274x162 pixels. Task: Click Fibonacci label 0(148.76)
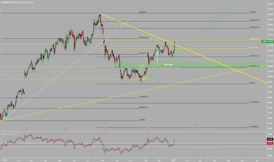point(142,12)
